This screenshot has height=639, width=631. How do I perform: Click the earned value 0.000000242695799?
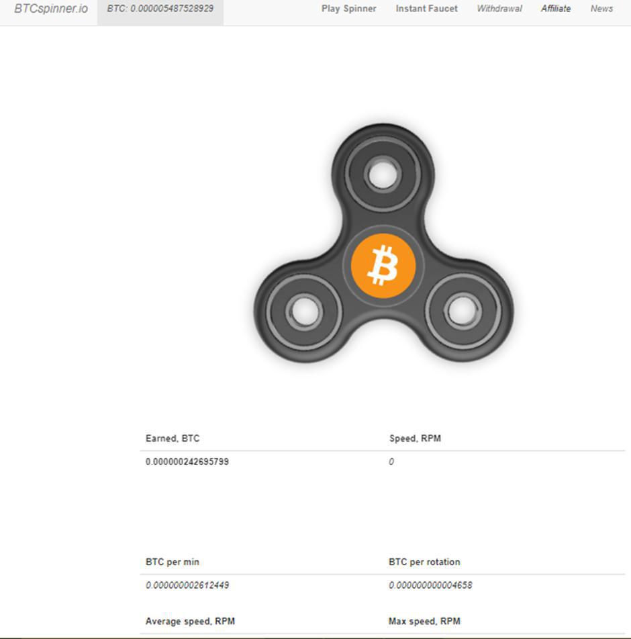tap(187, 462)
